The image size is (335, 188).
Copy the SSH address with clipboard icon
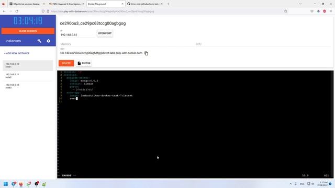(x=146, y=53)
